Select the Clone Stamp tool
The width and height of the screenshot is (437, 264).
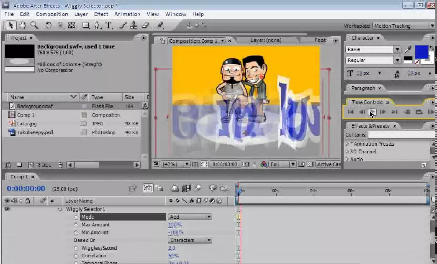tap(134, 25)
